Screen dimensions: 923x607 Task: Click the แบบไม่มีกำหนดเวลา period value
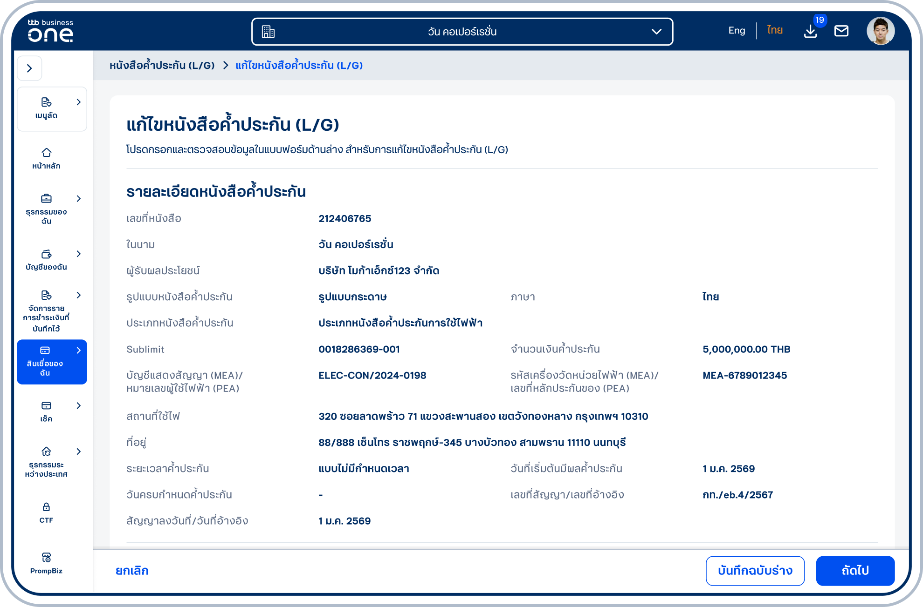[x=364, y=469]
